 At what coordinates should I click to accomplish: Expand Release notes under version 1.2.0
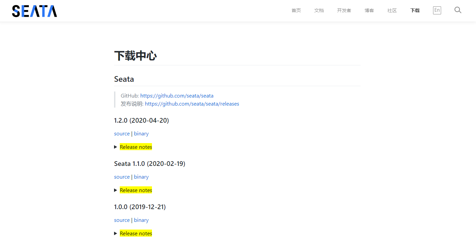136,147
